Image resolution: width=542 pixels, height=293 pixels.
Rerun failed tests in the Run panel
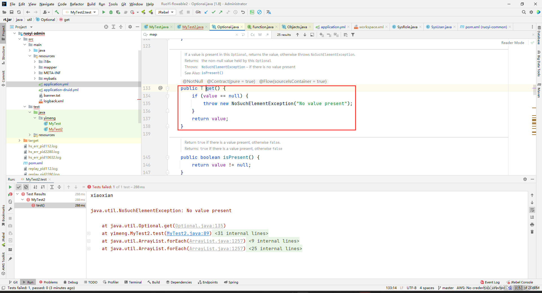click(10, 194)
